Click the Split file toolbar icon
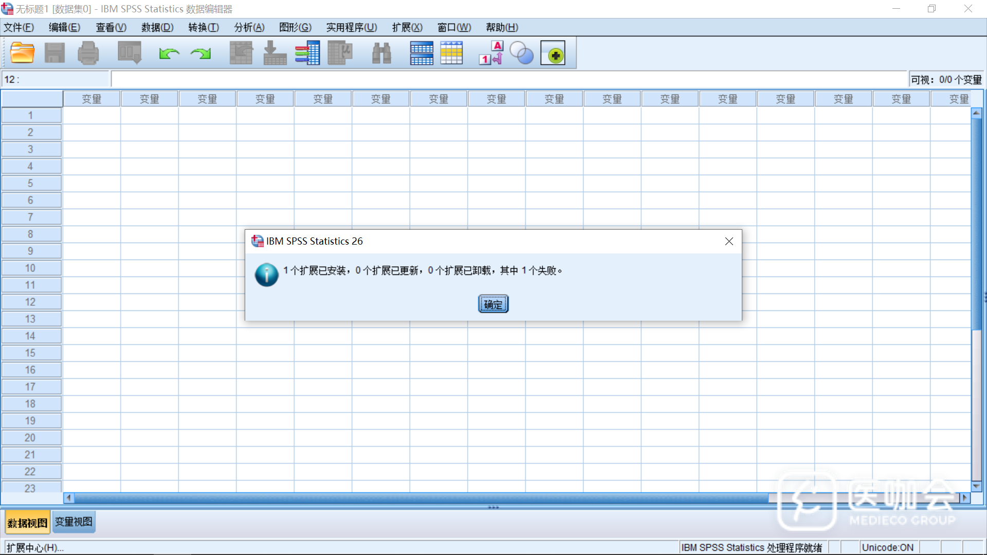The height and width of the screenshot is (555, 987). (x=422, y=53)
